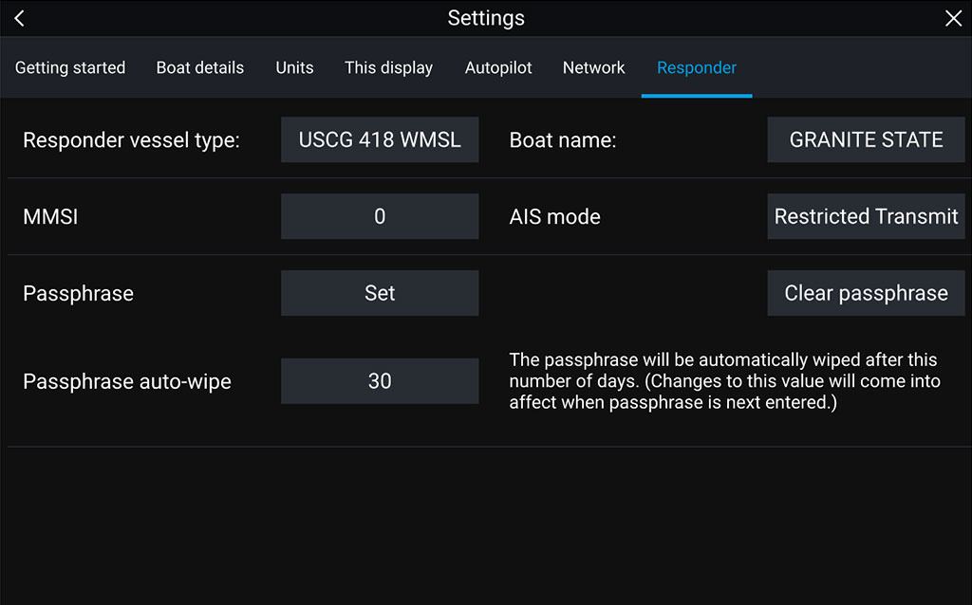Click the Responder vessel type label

pyautogui.click(x=131, y=140)
